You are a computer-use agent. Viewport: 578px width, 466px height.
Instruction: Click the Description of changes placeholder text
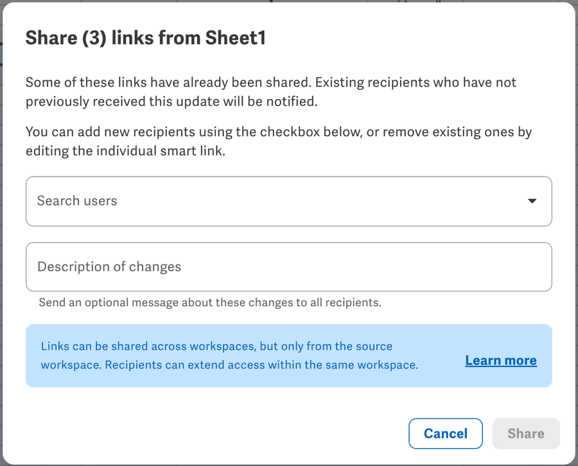pyautogui.click(x=109, y=267)
